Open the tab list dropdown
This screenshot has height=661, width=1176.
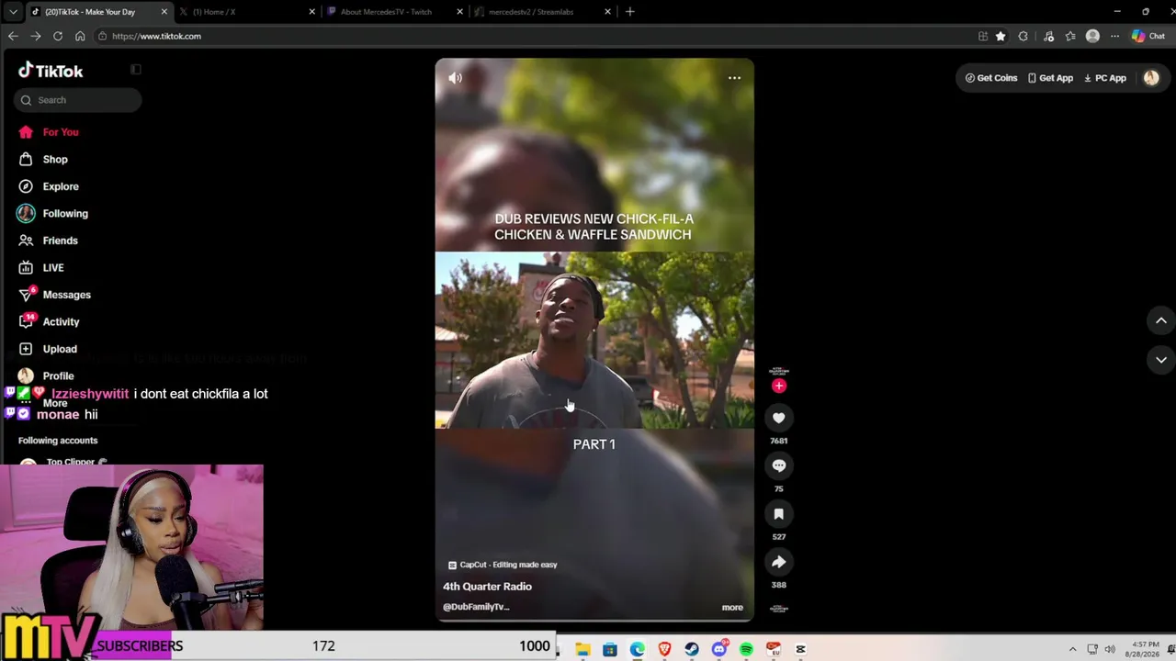pyautogui.click(x=13, y=12)
